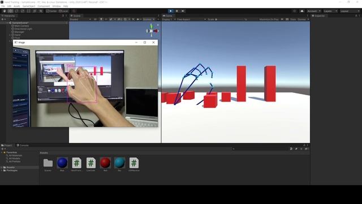
Task: Open the Component menu
Action: pyautogui.click(x=44, y=6)
